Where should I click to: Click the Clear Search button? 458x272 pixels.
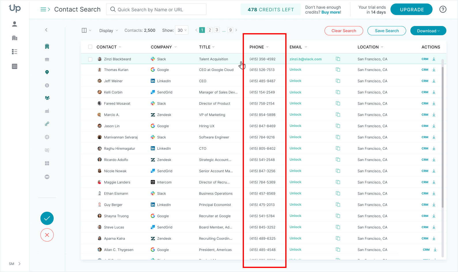coord(344,31)
